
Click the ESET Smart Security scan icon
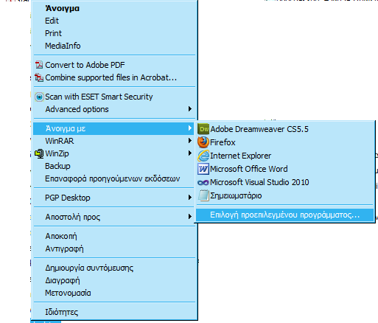point(39,97)
